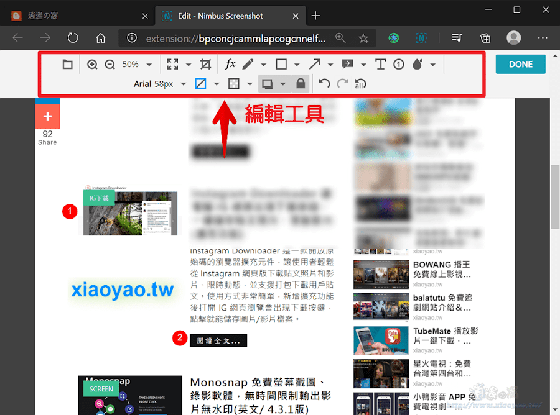The height and width of the screenshot is (415, 560).
Task: Click the stroke color swatch
Action: point(201,84)
